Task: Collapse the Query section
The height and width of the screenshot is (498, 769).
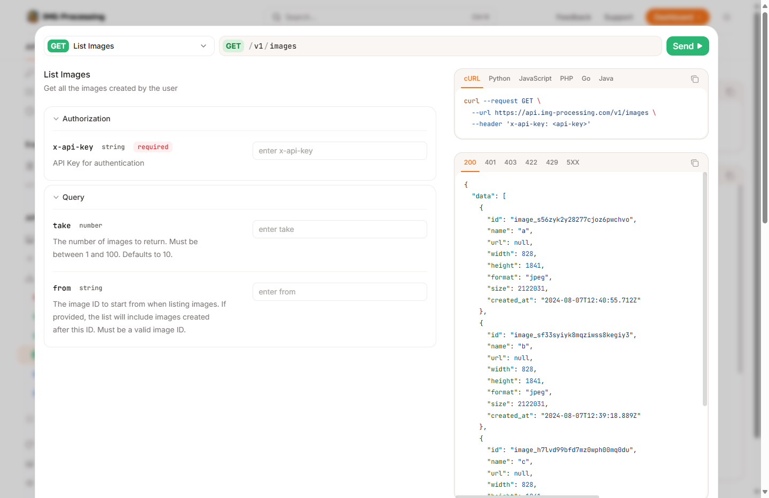Action: tap(68, 197)
